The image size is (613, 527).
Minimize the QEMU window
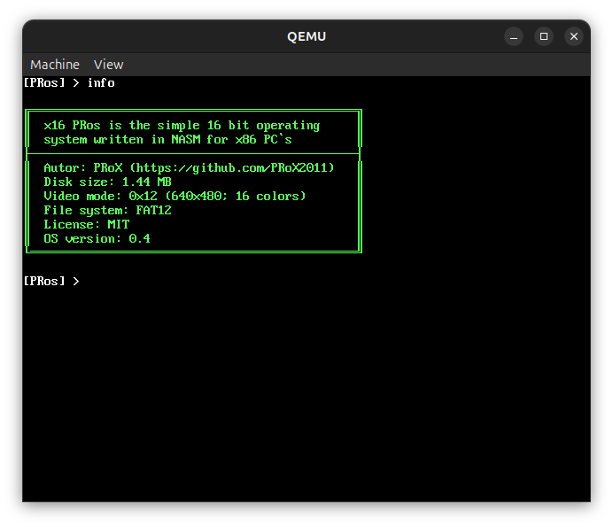(x=514, y=36)
